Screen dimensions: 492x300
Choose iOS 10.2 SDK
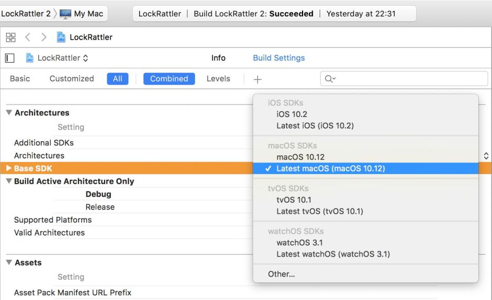point(365,114)
